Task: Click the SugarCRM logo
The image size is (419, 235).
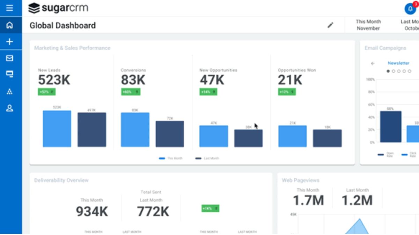Action: pyautogui.click(x=57, y=8)
